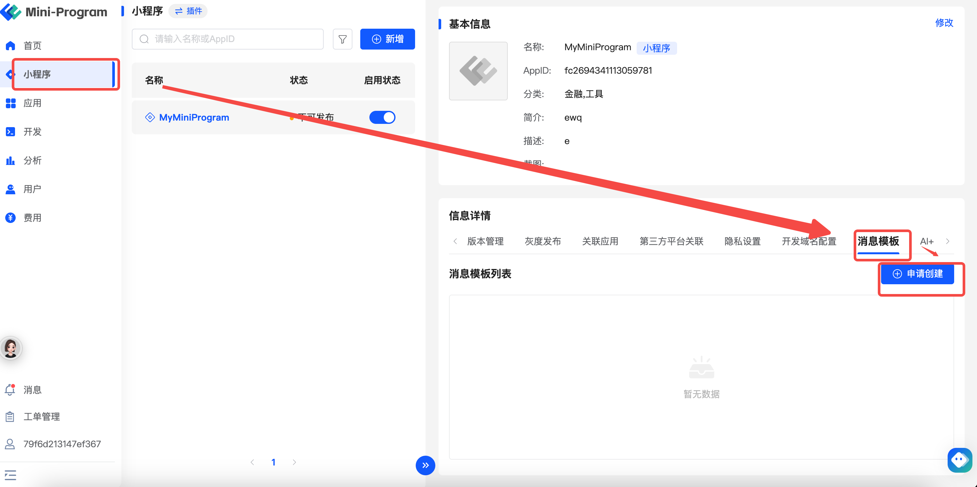Open the 开发 terminal icon
Image resolution: width=977 pixels, height=487 pixels.
click(x=11, y=131)
